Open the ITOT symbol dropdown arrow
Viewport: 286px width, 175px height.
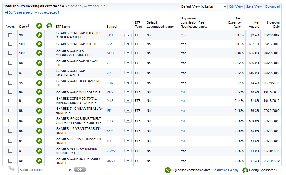[128, 35]
